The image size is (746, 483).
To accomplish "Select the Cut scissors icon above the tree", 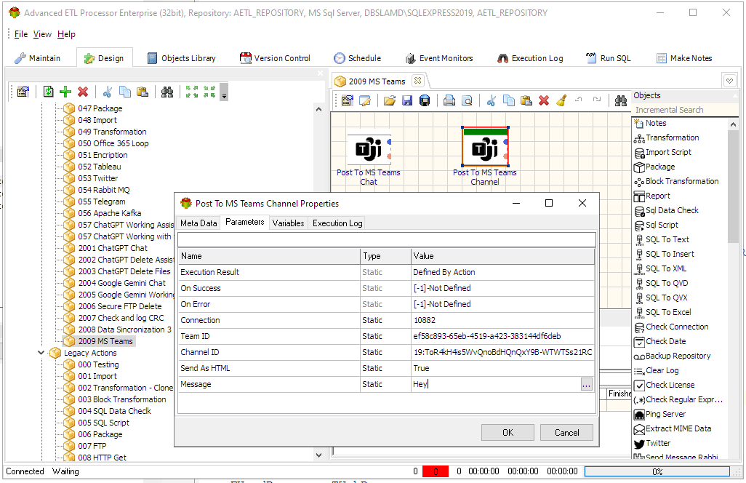I will coord(108,92).
